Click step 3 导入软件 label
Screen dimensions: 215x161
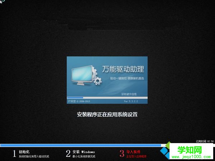[x=133, y=152]
